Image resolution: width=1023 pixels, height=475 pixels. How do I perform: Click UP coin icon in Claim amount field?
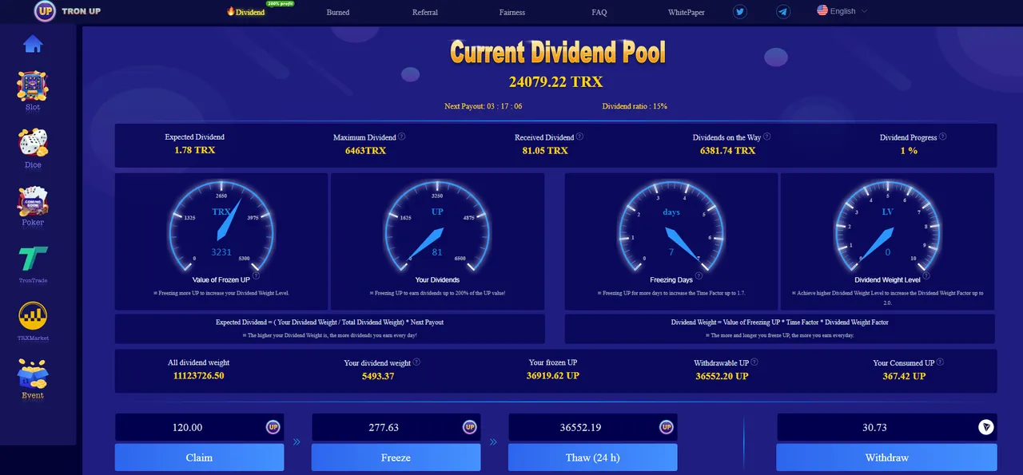click(x=273, y=427)
